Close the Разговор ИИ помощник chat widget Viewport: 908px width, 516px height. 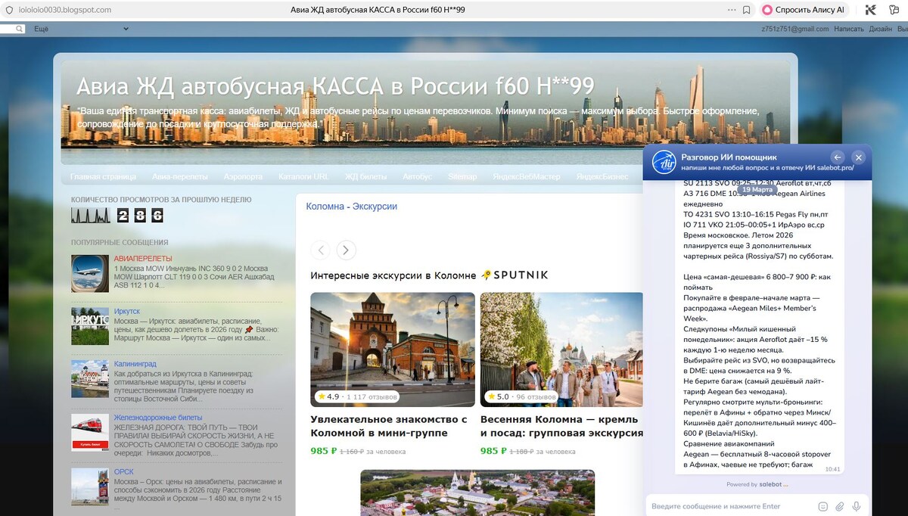pyautogui.click(x=858, y=157)
